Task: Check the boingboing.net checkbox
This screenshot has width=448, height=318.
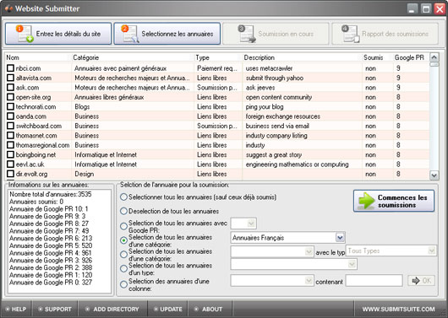Action: [x=11, y=154]
